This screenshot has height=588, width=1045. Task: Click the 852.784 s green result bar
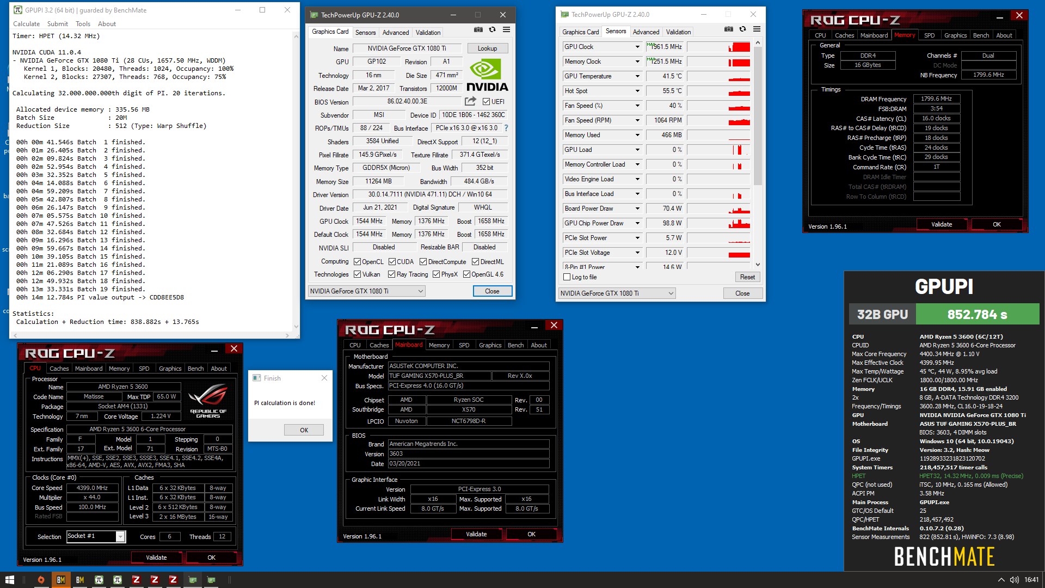(x=978, y=315)
